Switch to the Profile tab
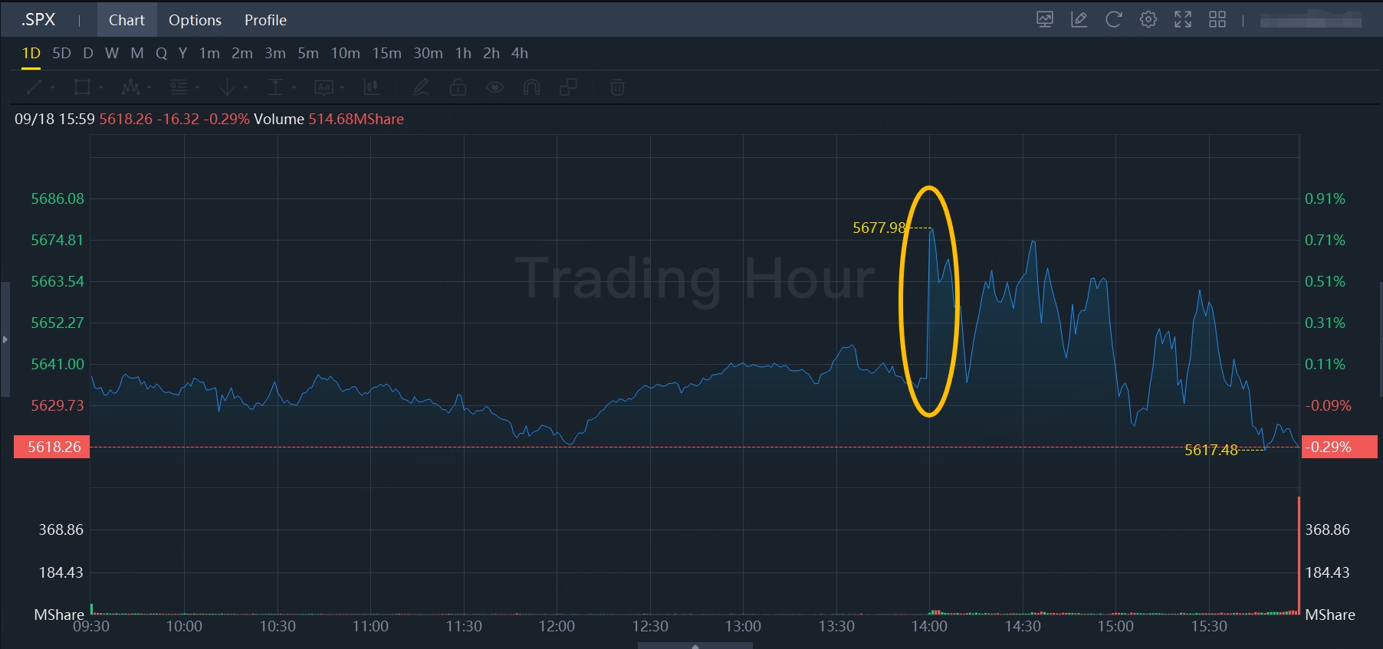 (x=265, y=20)
